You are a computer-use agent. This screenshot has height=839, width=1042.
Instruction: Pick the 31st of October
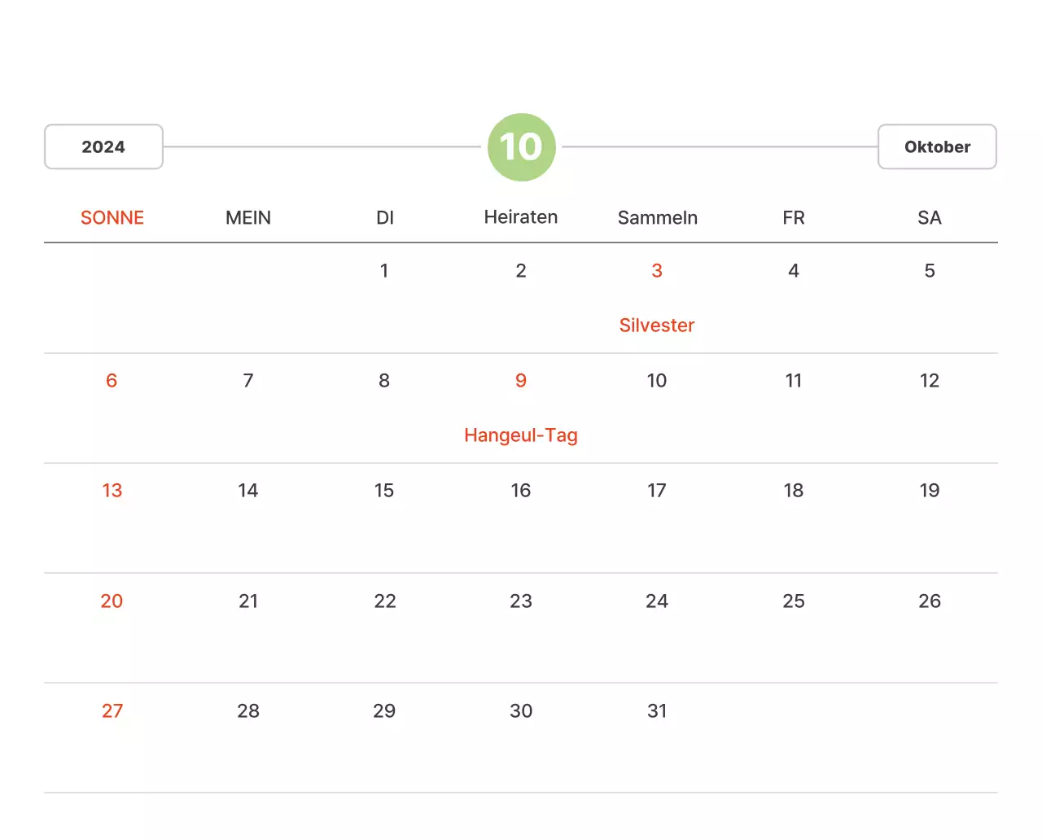[x=657, y=711]
